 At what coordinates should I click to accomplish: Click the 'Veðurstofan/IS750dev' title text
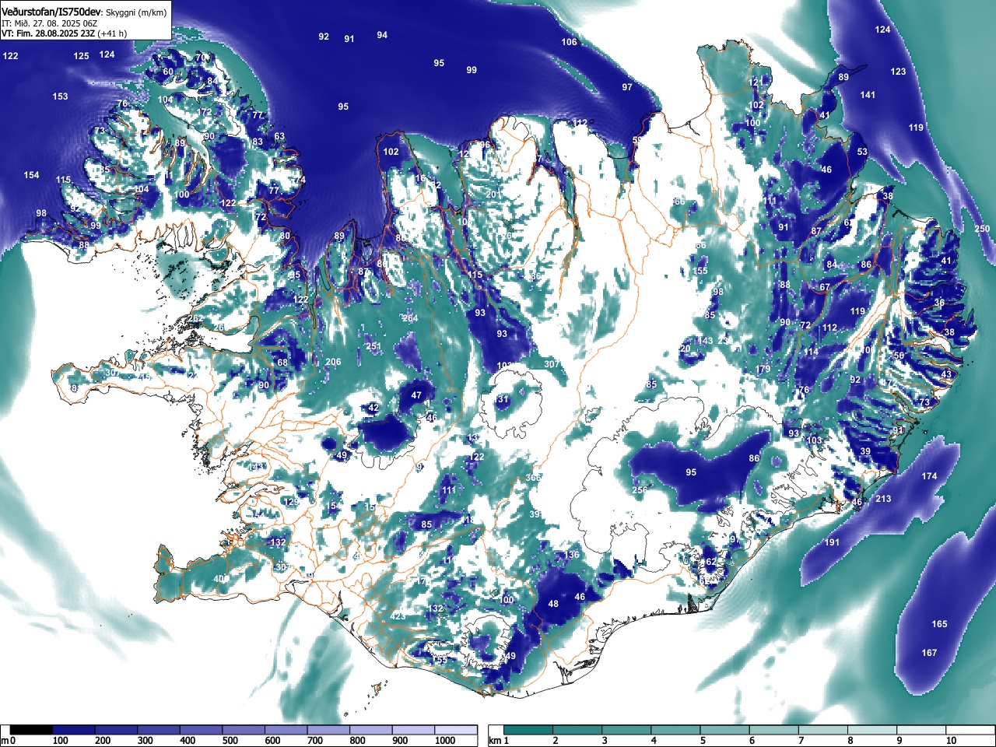coord(51,11)
